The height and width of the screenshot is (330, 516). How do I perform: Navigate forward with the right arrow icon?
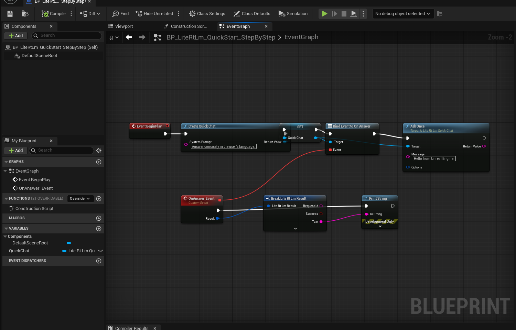[142, 37]
